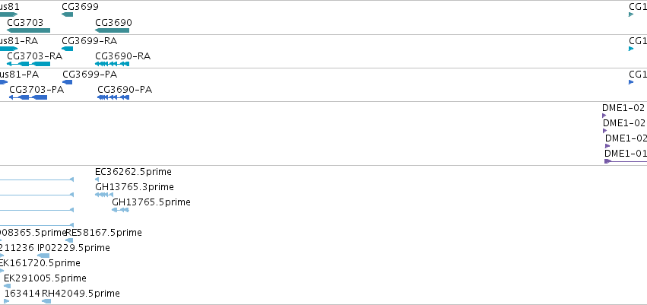The height and width of the screenshot is (305, 647).
Task: Select the bottom DME1-01 purple feature
Action: (626, 161)
